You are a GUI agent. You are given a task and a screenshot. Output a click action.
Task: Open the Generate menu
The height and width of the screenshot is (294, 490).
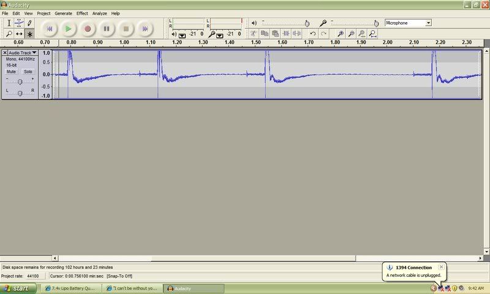click(64, 13)
